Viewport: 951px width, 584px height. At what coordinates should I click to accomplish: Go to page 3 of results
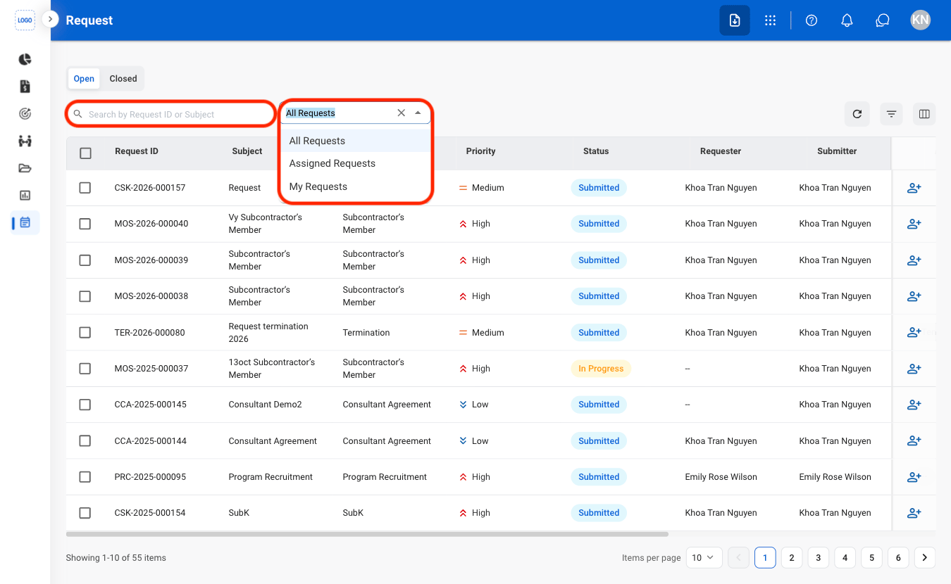point(818,557)
